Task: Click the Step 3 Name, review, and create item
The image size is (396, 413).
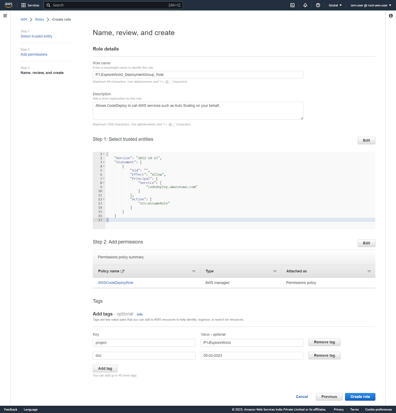Action: coord(42,73)
